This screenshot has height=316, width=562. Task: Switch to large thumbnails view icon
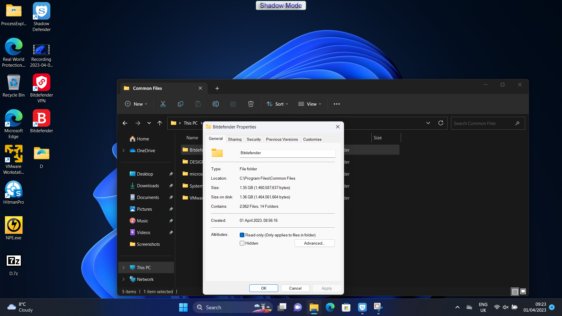(x=523, y=291)
